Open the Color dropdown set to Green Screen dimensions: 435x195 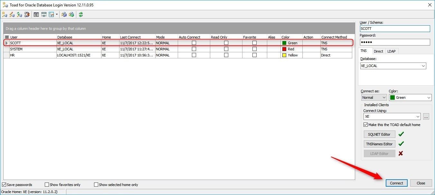429,97
